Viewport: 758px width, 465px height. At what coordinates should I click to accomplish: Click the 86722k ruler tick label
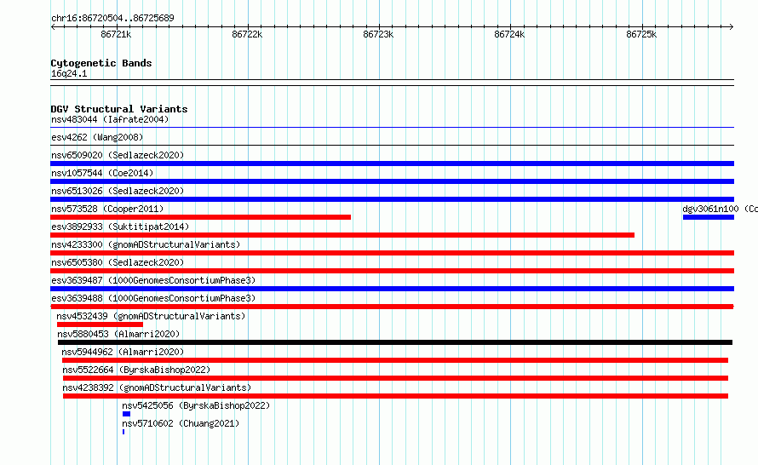point(247,34)
